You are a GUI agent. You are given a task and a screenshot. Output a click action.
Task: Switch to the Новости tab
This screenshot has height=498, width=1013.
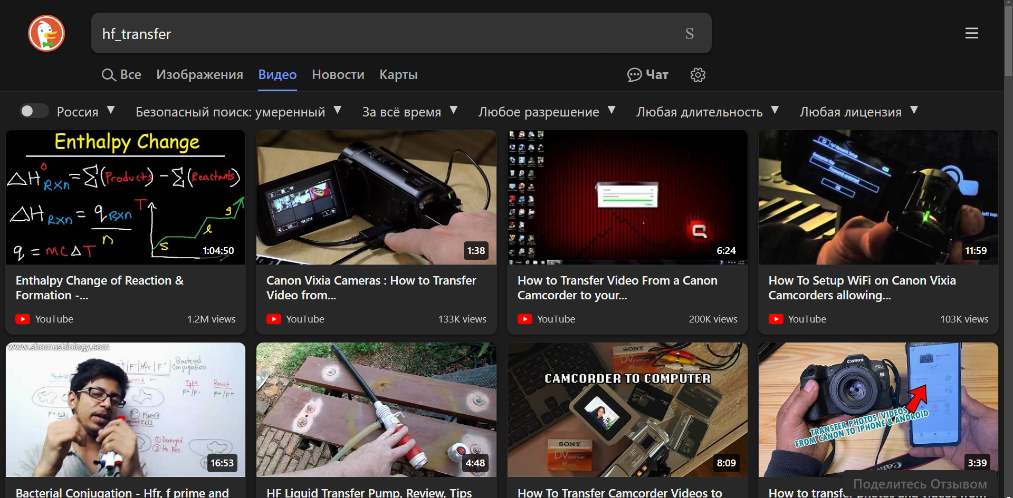tap(338, 75)
